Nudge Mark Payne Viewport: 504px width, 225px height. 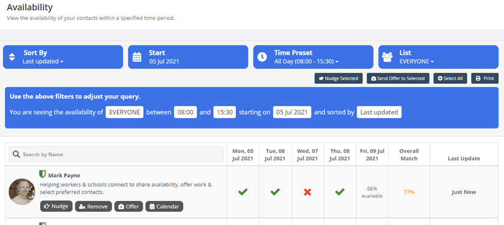[x=56, y=206]
